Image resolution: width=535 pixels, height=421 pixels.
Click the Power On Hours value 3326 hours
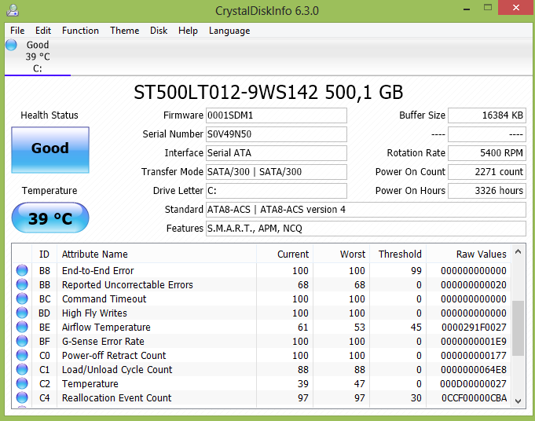coord(487,190)
